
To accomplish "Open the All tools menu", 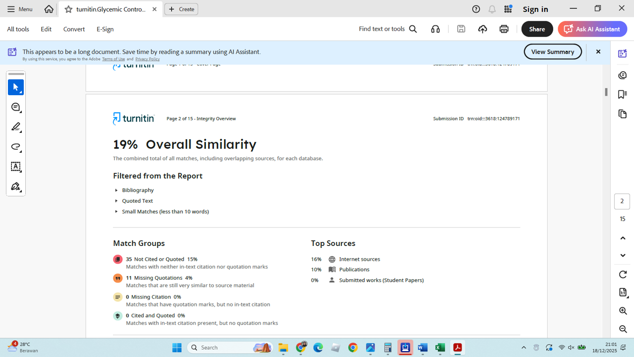I will [x=18, y=29].
